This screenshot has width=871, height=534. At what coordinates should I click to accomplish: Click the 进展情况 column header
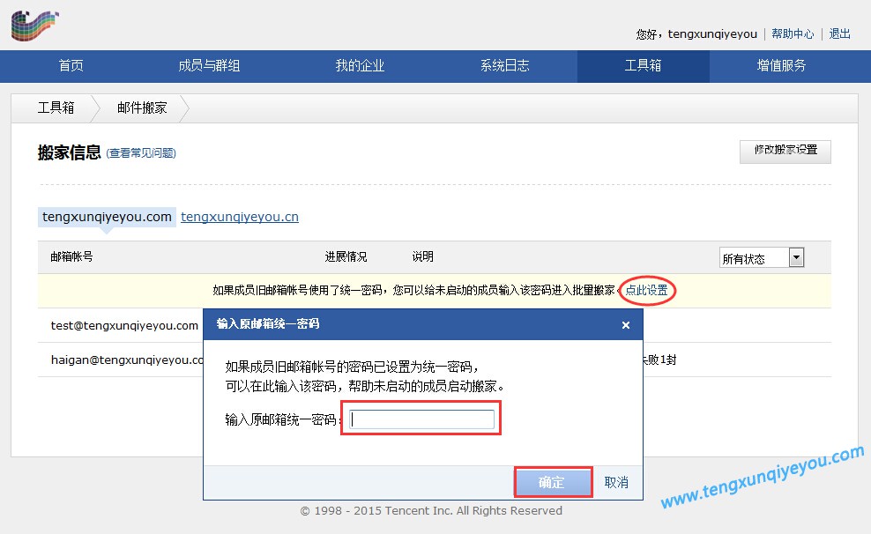click(x=346, y=256)
